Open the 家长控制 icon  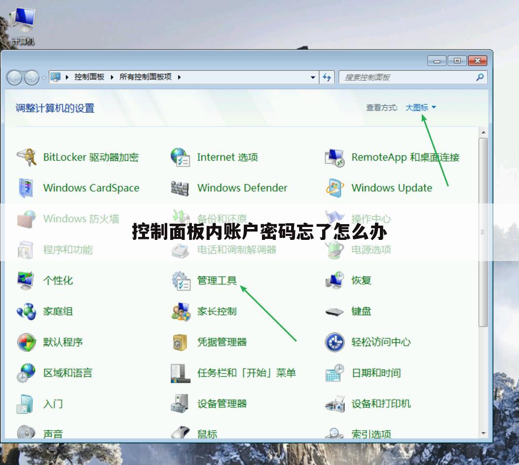point(181,312)
